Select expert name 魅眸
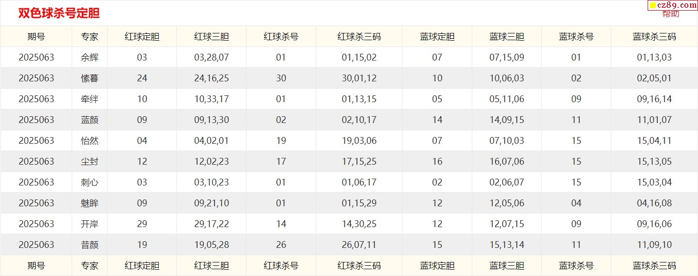Image resolution: width=698 pixels, height=276 pixels. 90,203
